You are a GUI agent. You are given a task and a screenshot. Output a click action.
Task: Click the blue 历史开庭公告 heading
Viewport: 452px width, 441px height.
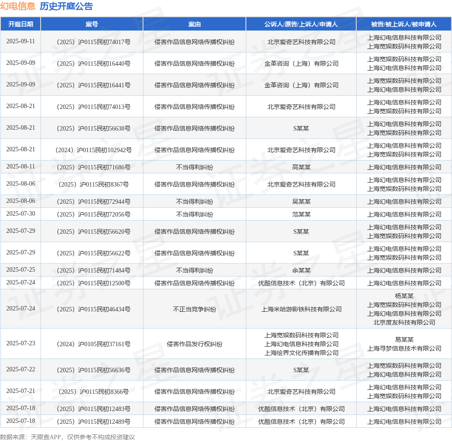pyautogui.click(x=66, y=6)
